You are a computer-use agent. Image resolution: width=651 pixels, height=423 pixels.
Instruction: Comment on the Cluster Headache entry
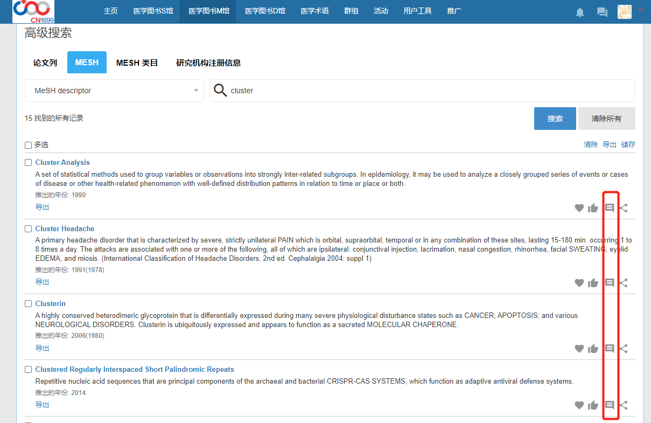610,283
